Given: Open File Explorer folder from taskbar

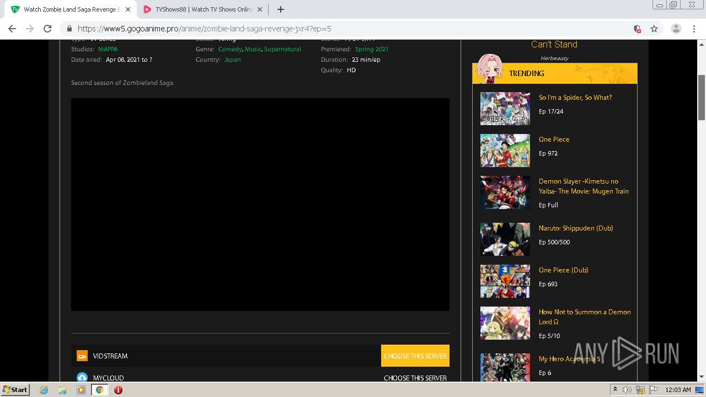Looking at the screenshot, I should click(62, 390).
